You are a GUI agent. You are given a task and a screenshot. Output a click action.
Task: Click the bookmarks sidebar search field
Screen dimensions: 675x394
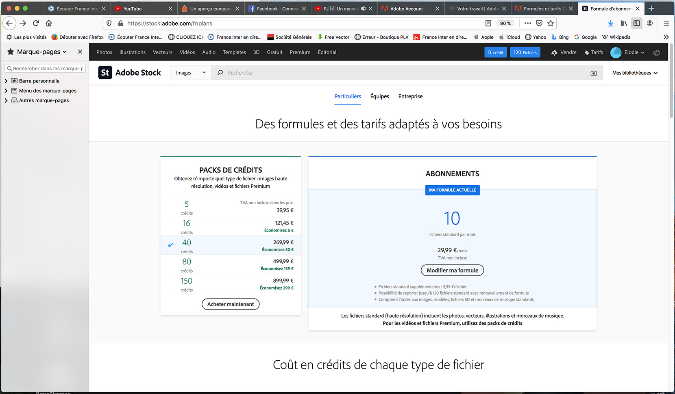pos(45,68)
